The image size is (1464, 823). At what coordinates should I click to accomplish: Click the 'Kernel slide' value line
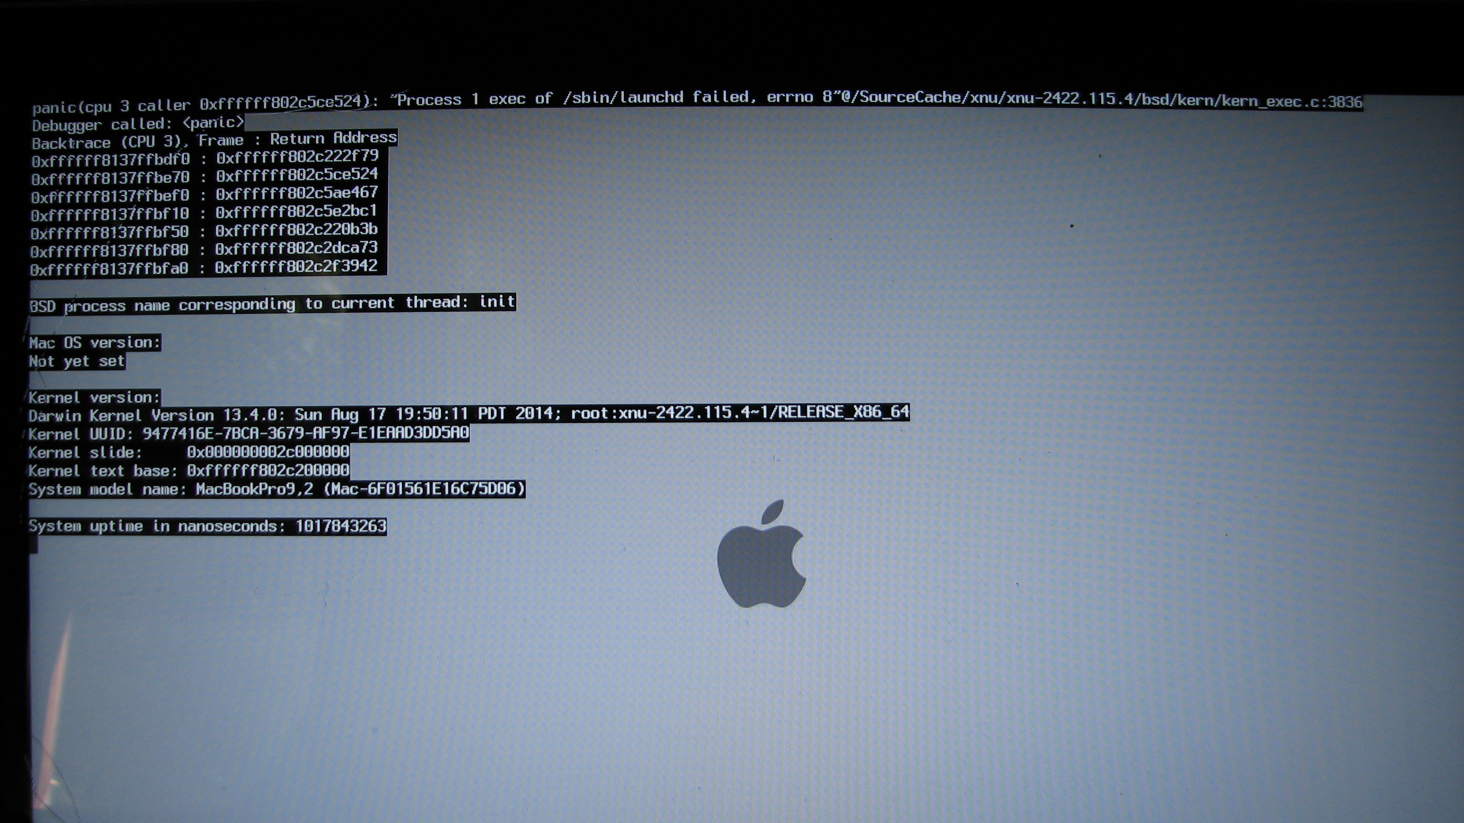[x=189, y=452]
